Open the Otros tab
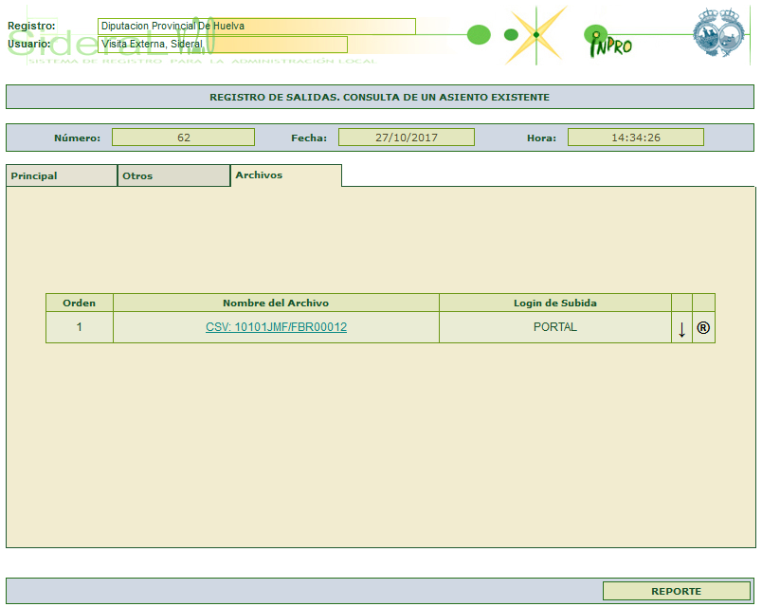Viewport: 762px width, 607px height. pos(173,175)
